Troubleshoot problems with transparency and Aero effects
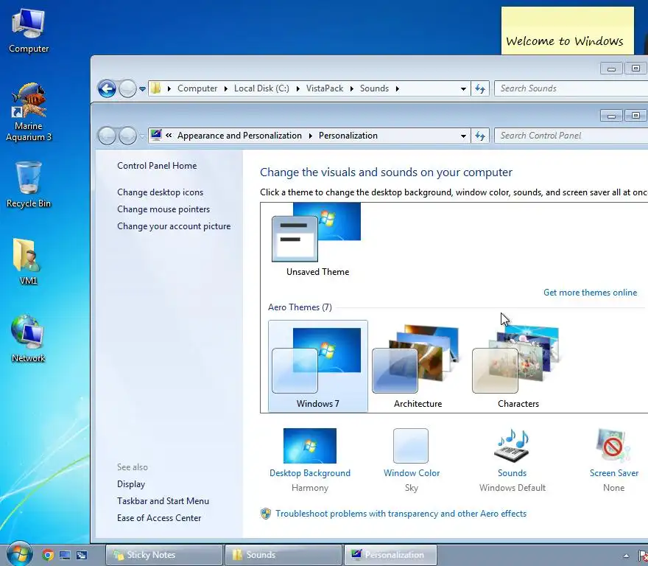This screenshot has height=566, width=648. pos(401,514)
